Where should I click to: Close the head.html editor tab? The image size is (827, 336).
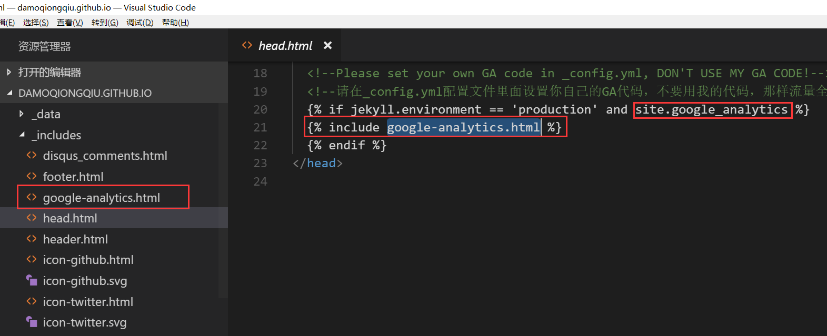tap(327, 45)
